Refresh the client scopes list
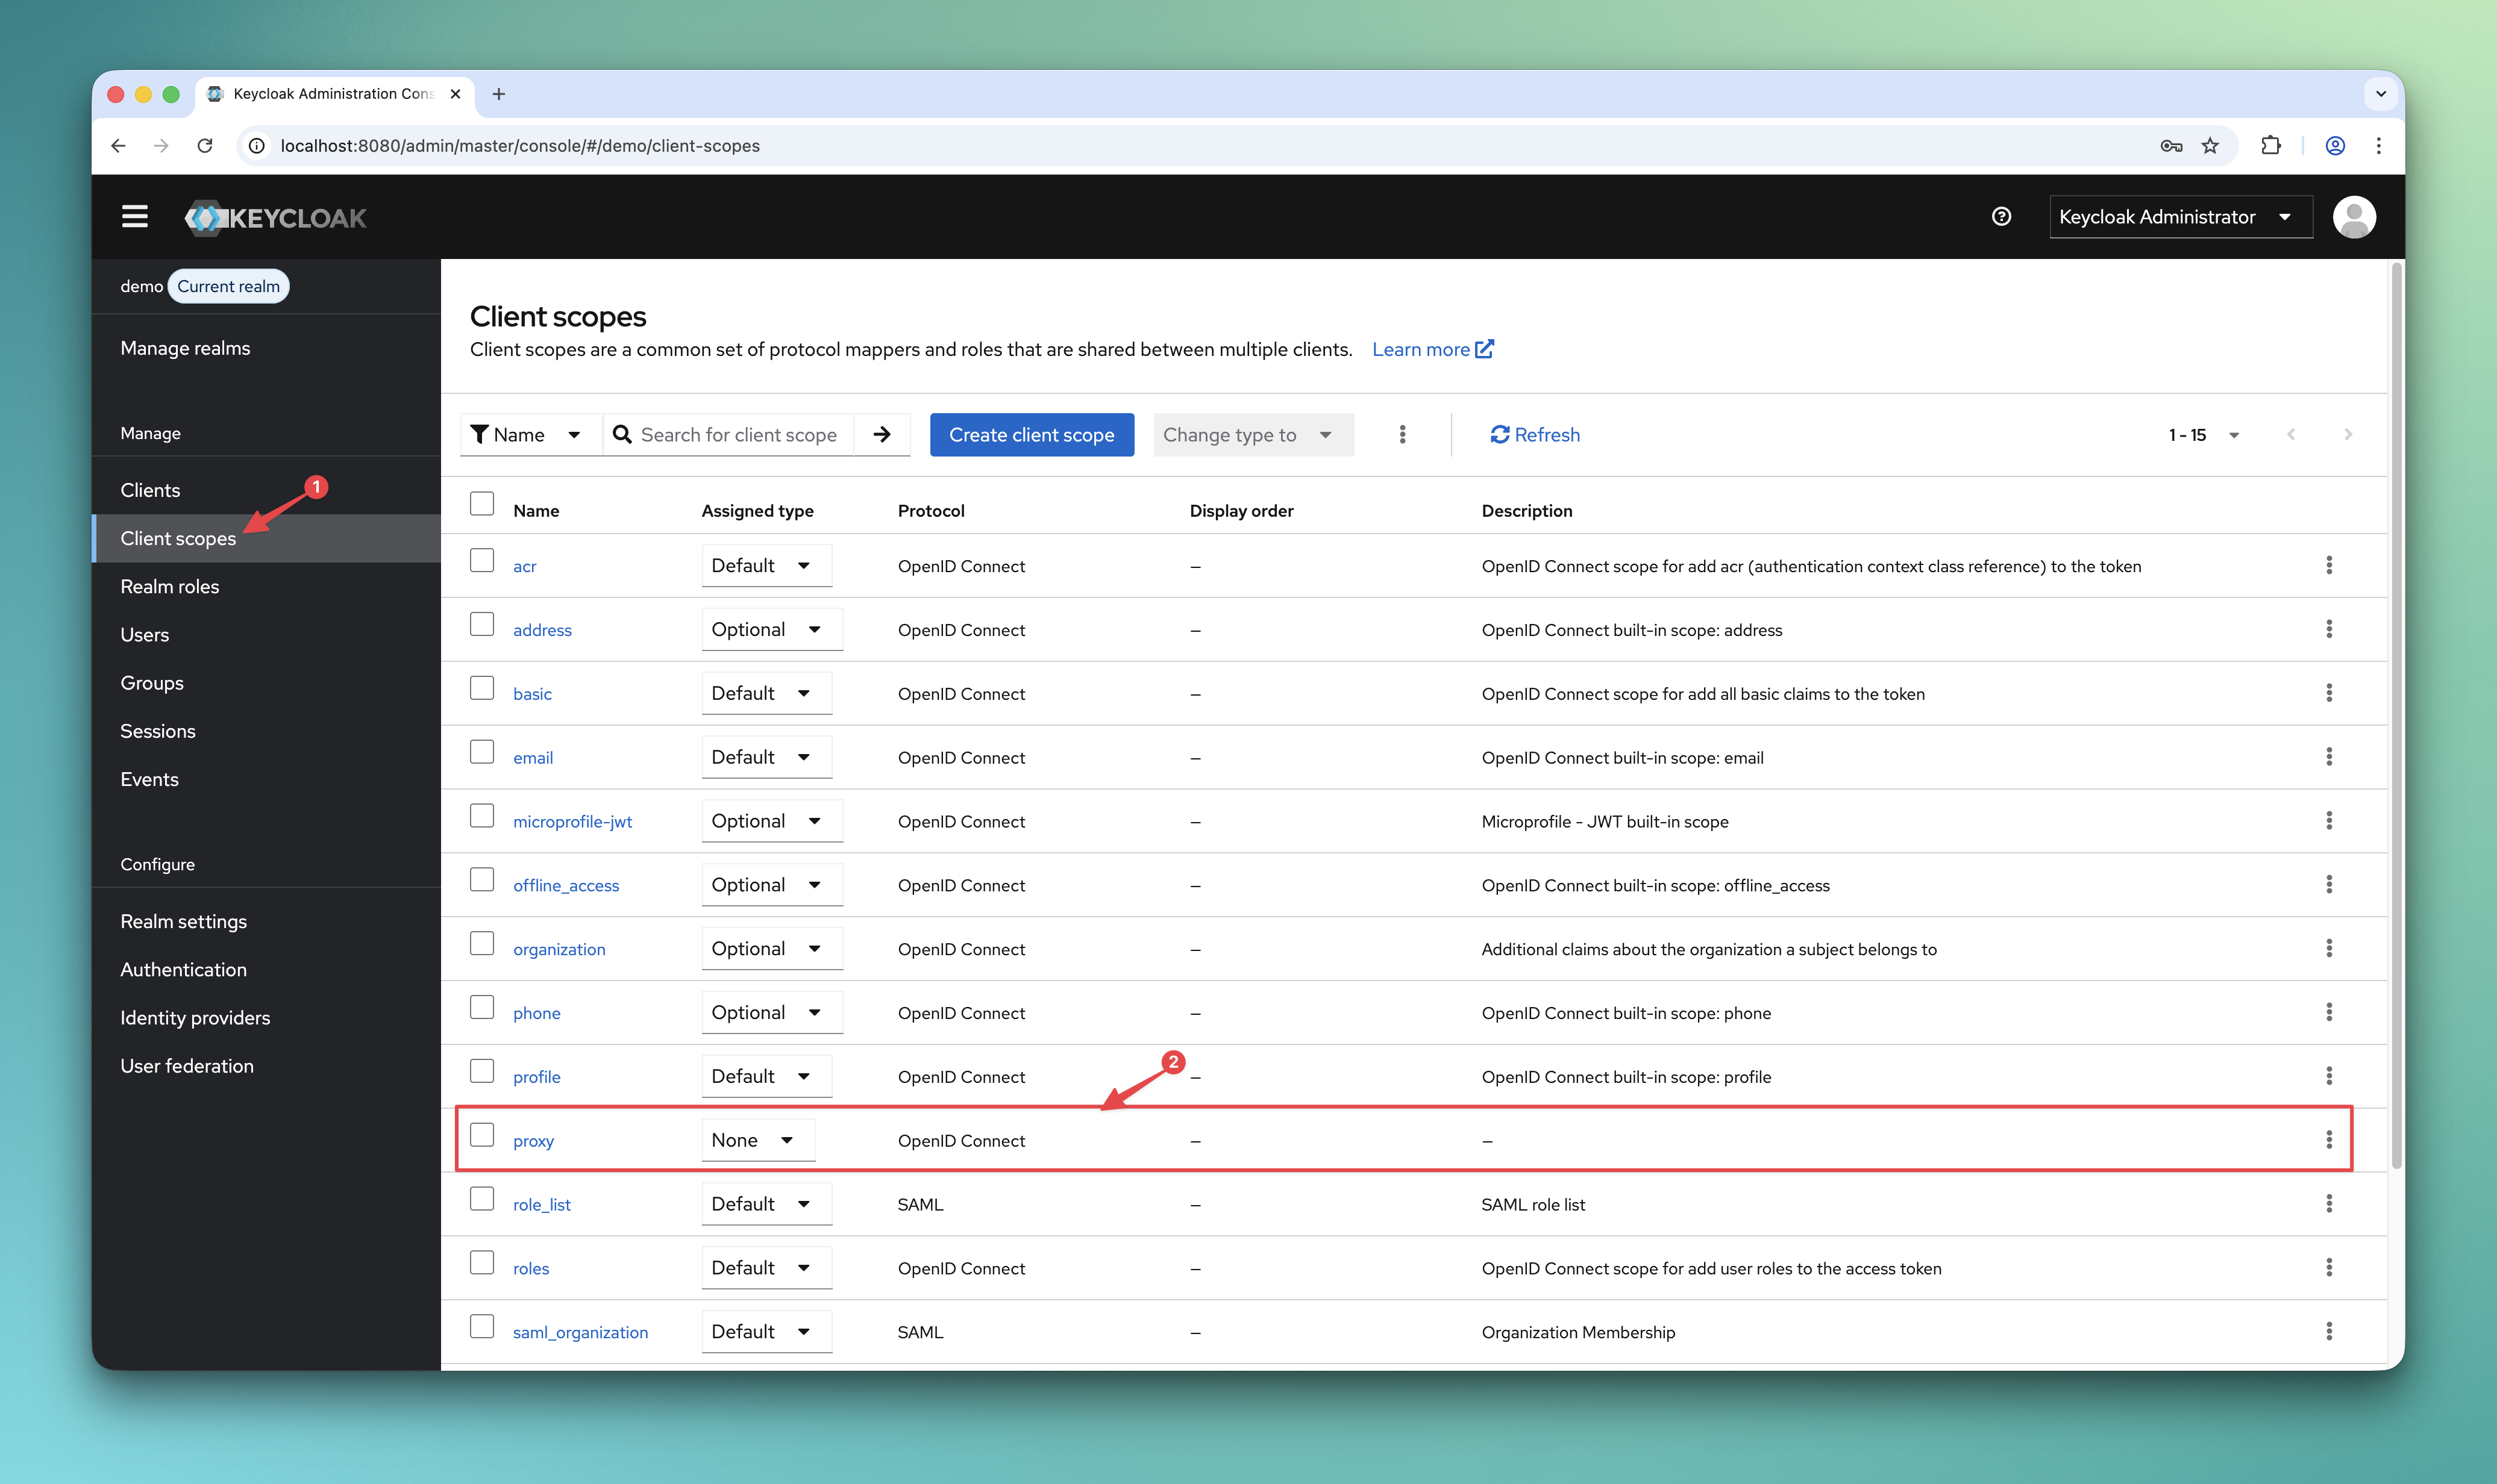The height and width of the screenshot is (1484, 2497). (x=1535, y=435)
